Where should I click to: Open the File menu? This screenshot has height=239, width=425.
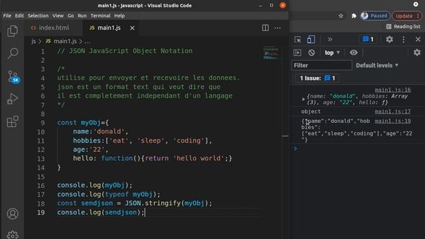(7, 16)
